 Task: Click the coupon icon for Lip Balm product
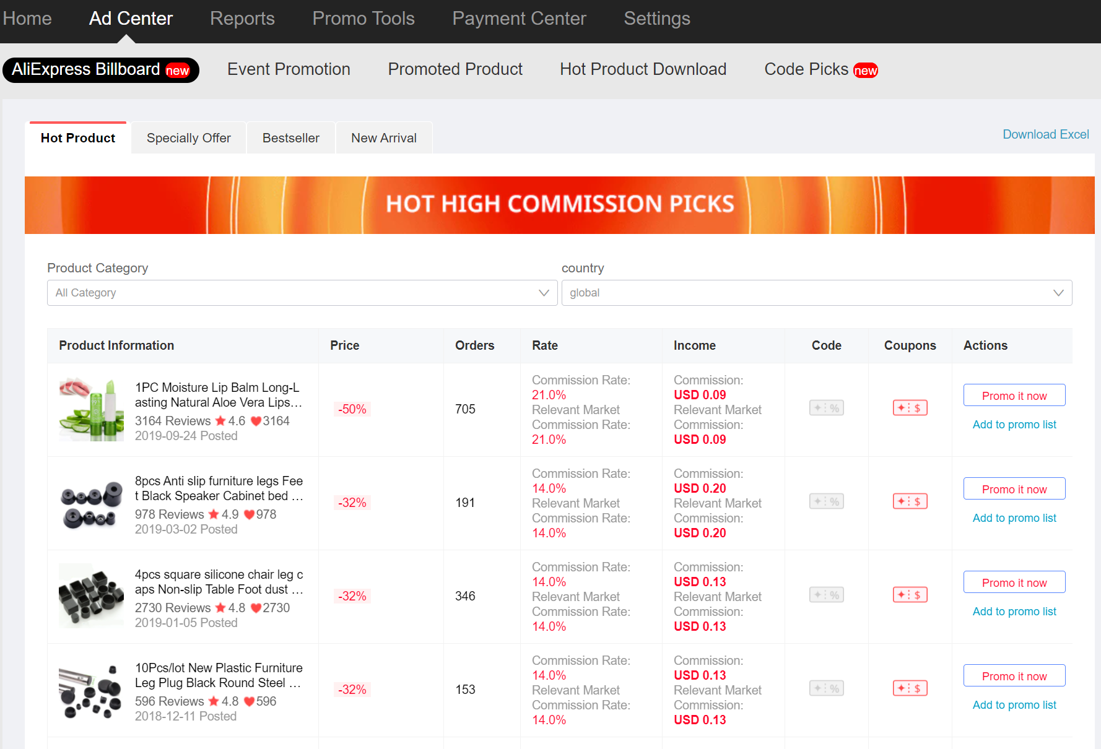click(910, 408)
